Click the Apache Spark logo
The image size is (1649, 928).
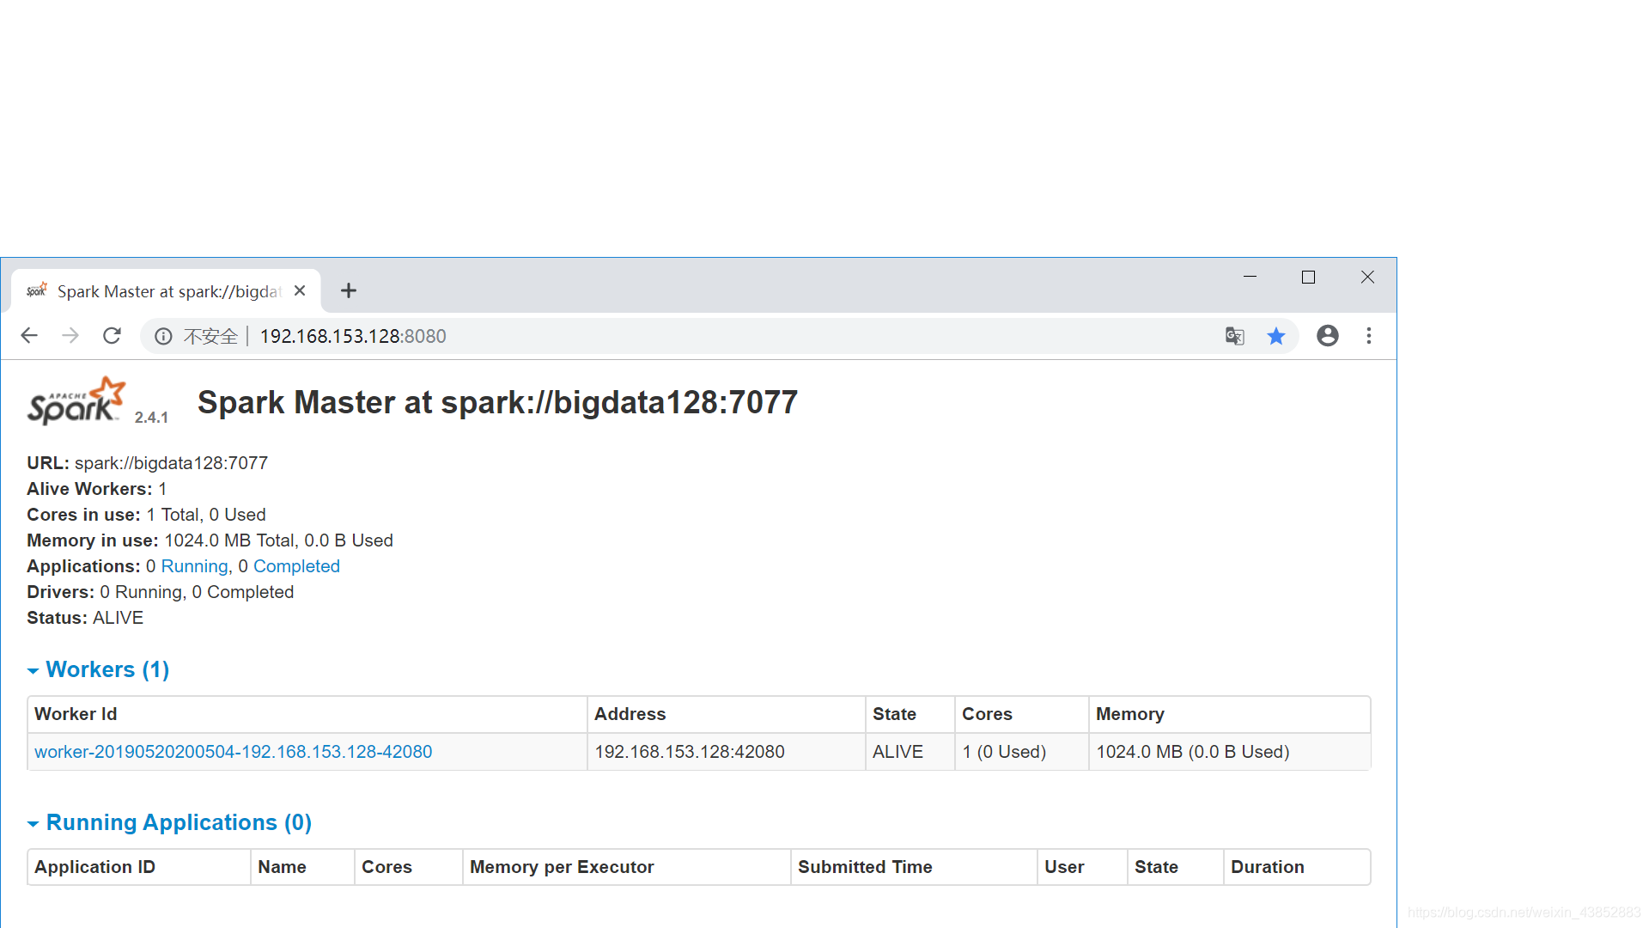click(x=77, y=401)
